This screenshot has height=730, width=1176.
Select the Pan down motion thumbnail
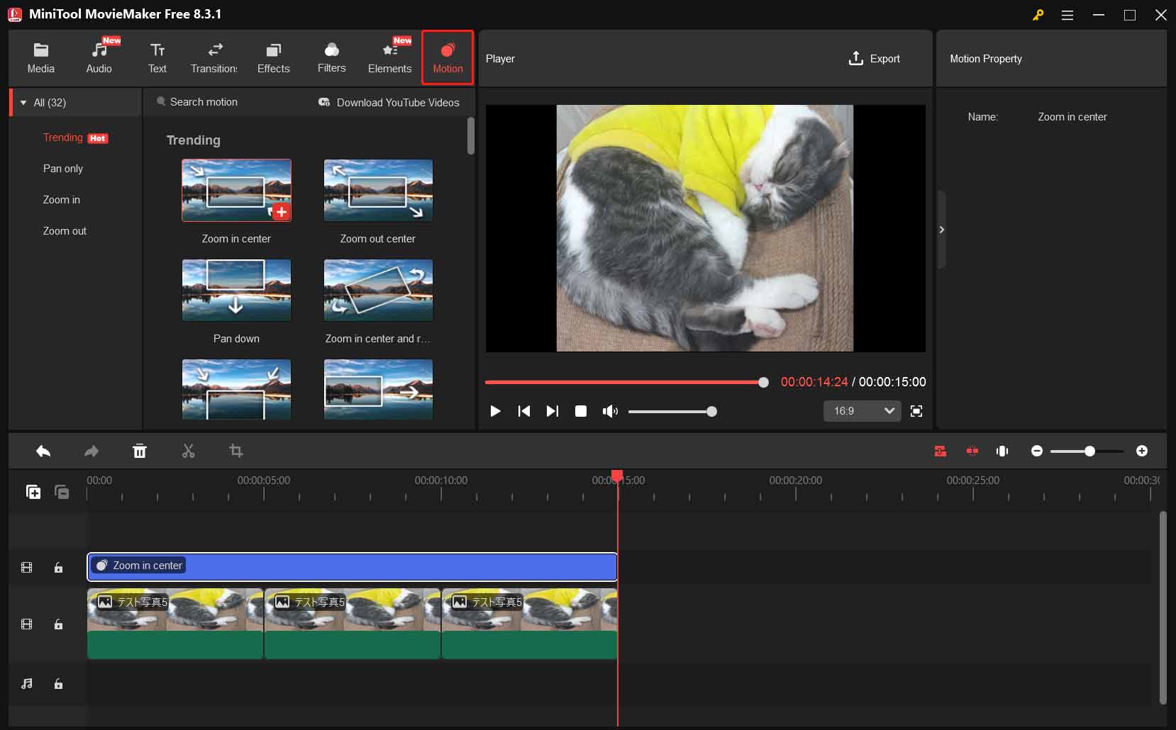point(236,291)
